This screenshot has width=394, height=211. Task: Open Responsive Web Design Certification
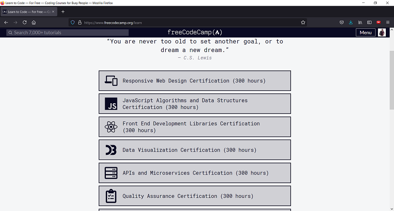(x=195, y=81)
